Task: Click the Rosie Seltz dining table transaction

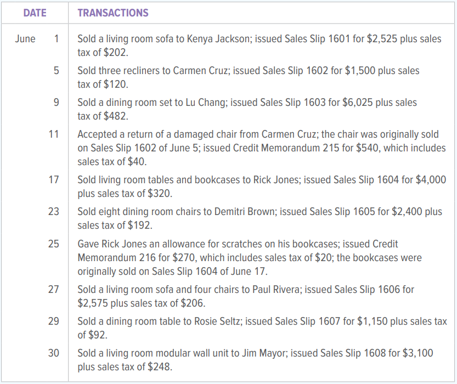Action: tap(262, 327)
